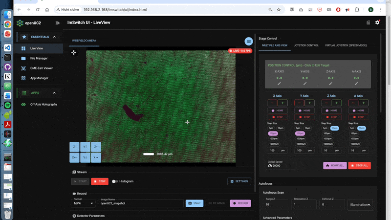Click the pencil under X-AXIS position

(279, 84)
